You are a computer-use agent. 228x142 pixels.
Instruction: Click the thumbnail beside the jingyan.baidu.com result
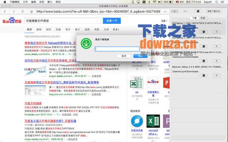[35, 71]
